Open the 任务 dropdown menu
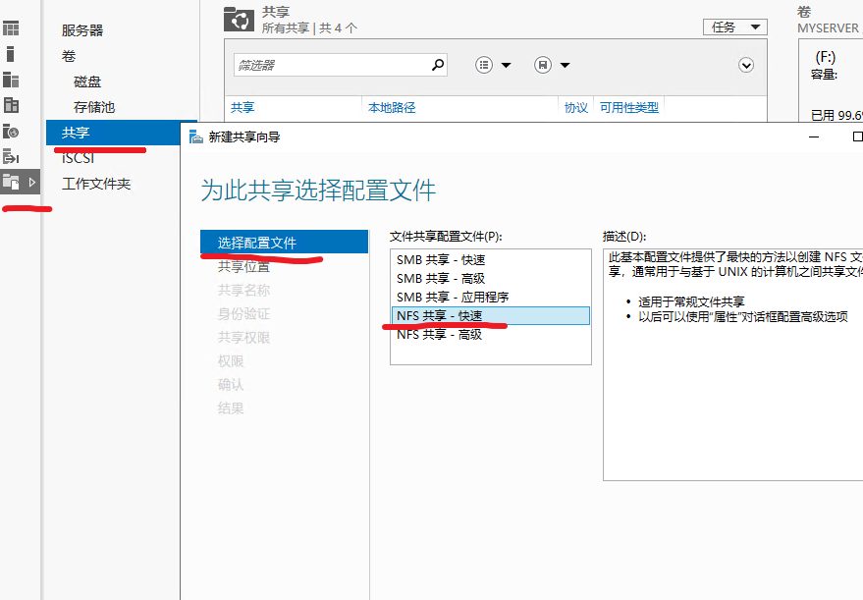 pos(734,27)
